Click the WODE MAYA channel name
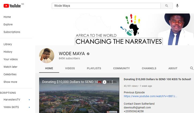This screenshot has height=113, width=194. (x=72, y=54)
